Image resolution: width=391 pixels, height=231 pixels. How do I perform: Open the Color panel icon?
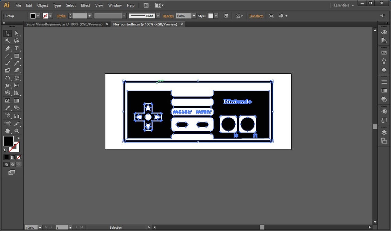384,32
